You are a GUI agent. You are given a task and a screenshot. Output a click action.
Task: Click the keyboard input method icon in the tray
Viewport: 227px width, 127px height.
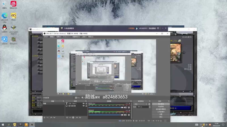pyautogui.click(x=197, y=124)
